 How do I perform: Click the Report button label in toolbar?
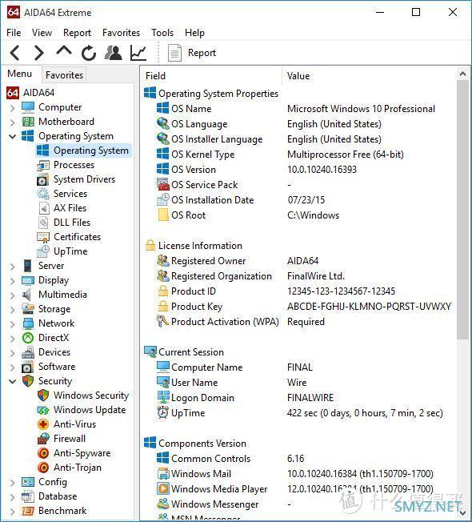pyautogui.click(x=202, y=53)
